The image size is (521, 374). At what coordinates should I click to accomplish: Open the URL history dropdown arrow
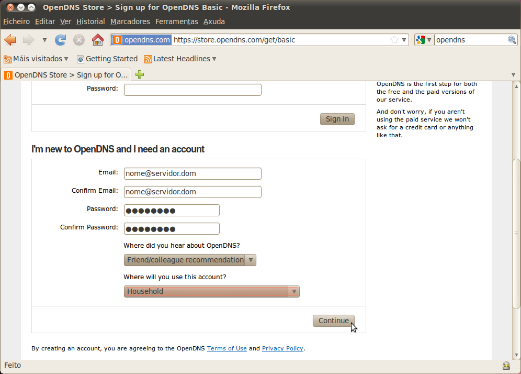click(x=404, y=40)
